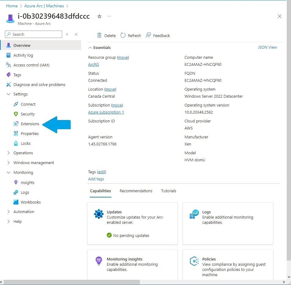
Task: Click the Monitoring insights lightbulb card icon
Action: 99,261
